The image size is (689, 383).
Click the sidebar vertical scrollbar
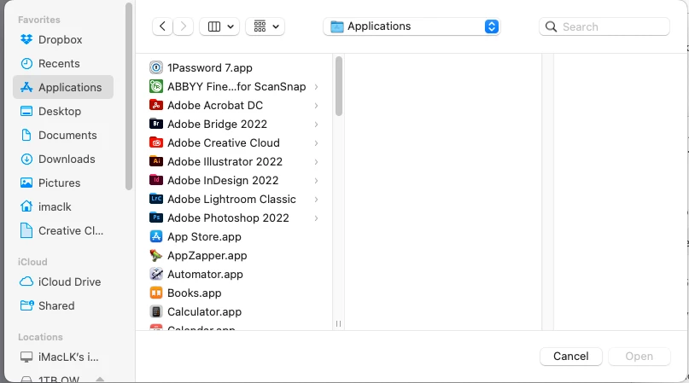[x=129, y=96]
